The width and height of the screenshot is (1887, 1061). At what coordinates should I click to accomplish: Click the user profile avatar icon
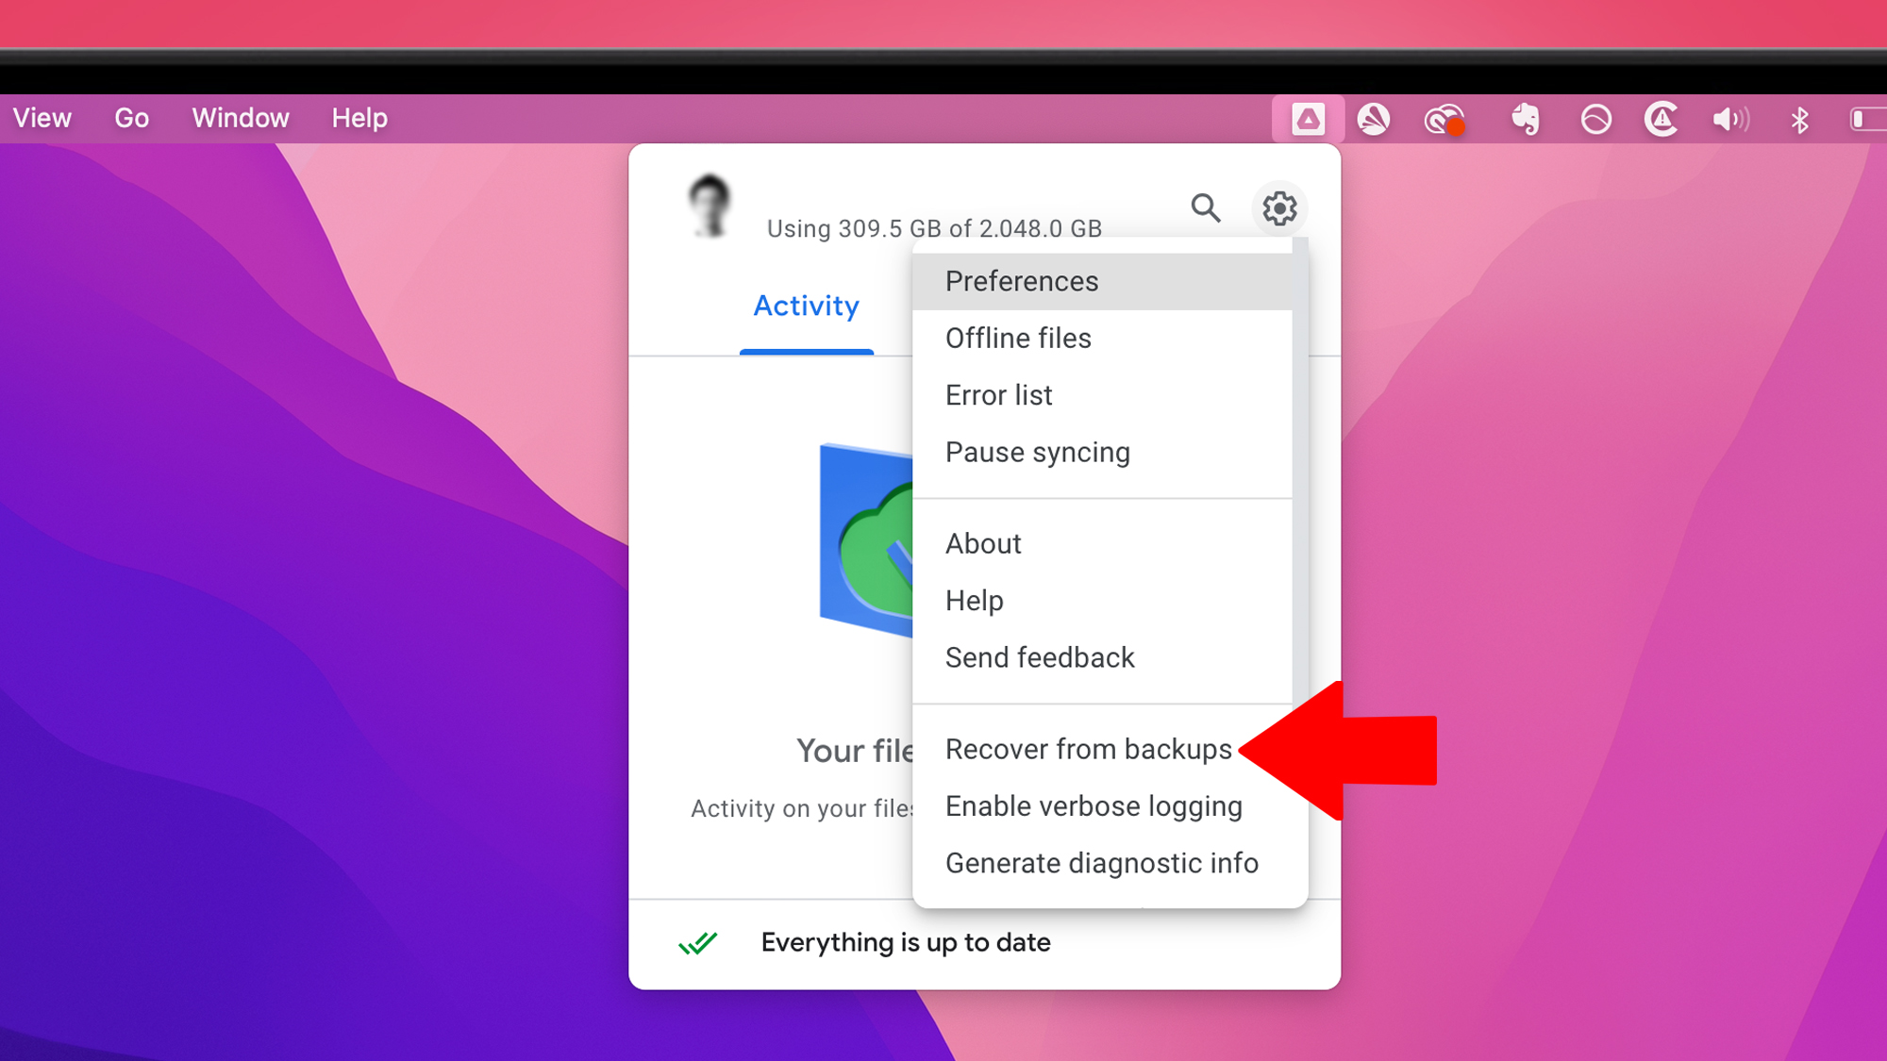pos(710,205)
